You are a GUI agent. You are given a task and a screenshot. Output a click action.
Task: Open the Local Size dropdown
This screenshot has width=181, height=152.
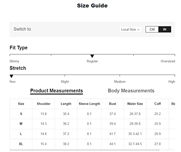(x=130, y=29)
